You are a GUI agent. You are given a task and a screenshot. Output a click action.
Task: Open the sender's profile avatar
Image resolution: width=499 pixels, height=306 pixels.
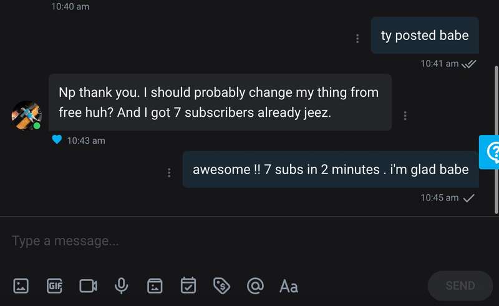[x=26, y=116]
